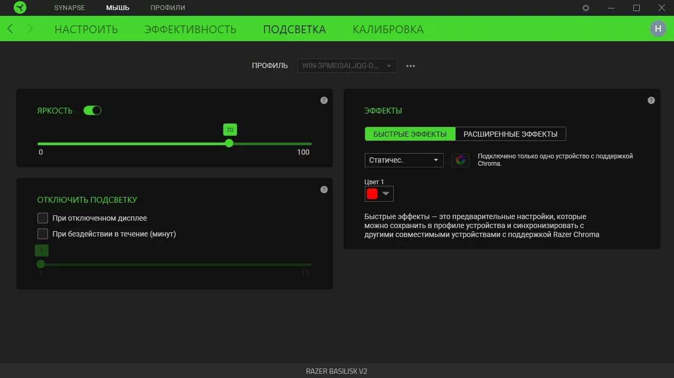Image resolution: width=674 pixels, height=378 pixels.
Task: Switch to the Эффективность tab
Action: click(x=190, y=29)
